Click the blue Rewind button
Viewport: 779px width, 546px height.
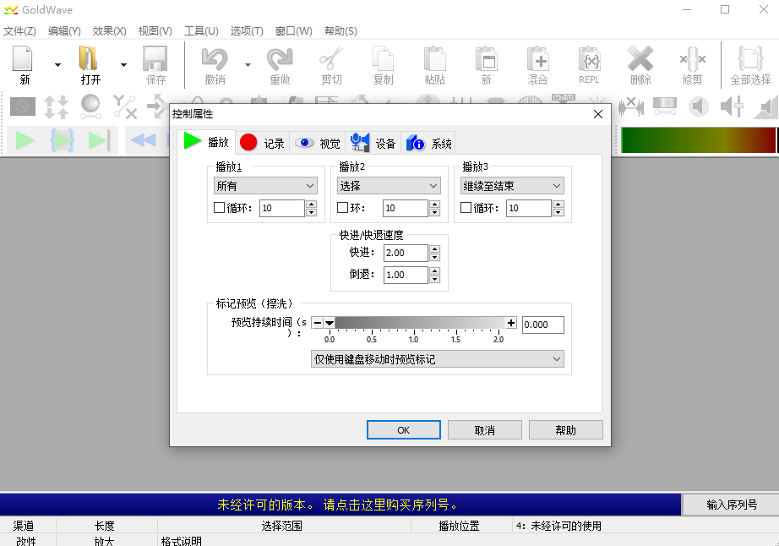[x=143, y=140]
